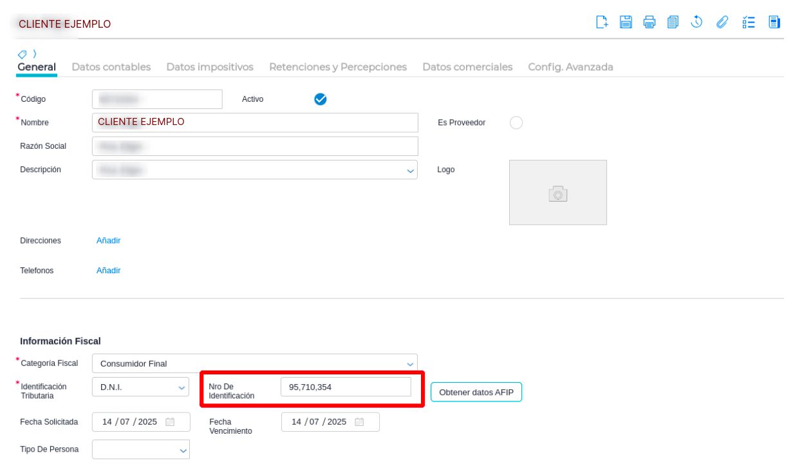Enable the Es Proveedor option

pos(516,122)
